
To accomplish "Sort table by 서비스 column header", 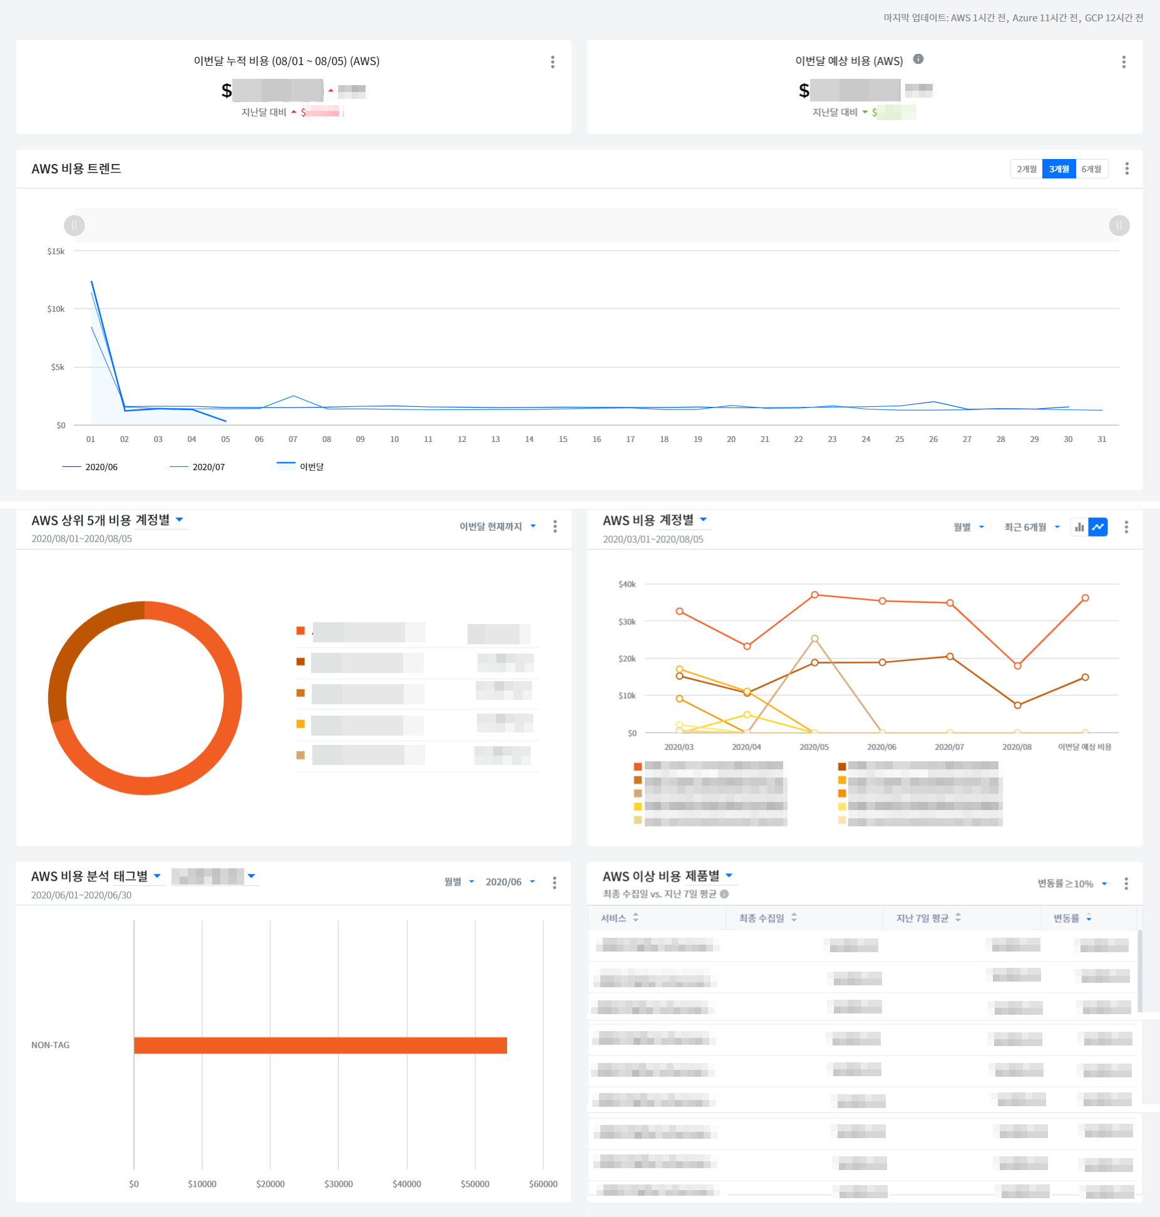I will [619, 918].
